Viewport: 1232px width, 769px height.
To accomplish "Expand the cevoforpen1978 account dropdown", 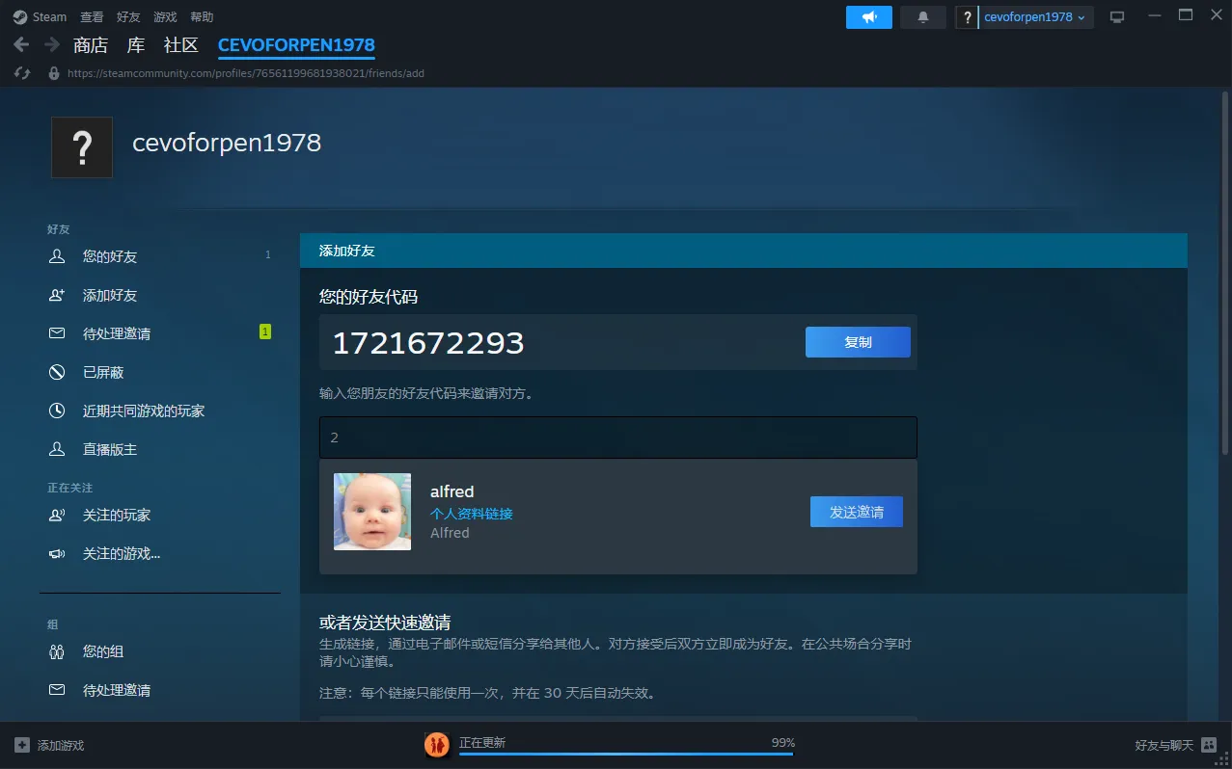I will tap(1034, 17).
